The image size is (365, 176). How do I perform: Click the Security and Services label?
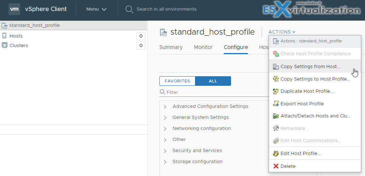[197, 150]
